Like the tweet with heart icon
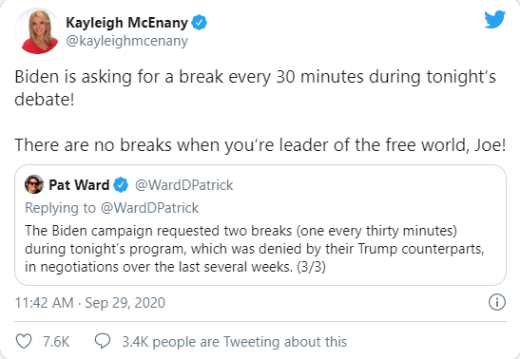Screen dimensions: 520x359 [x=24, y=341]
